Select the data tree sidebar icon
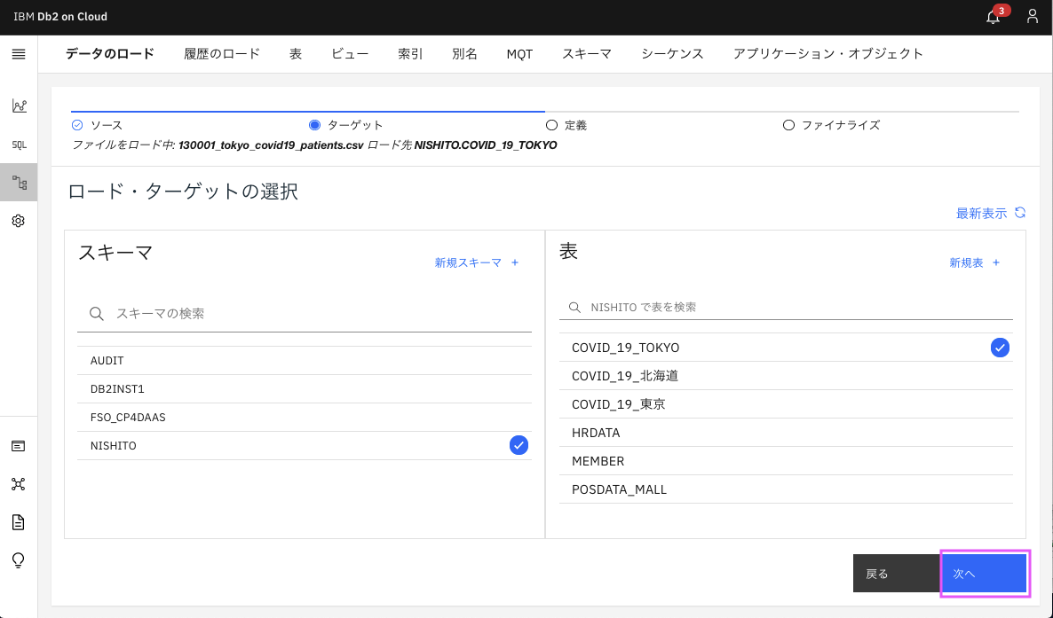This screenshot has height=618, width=1053. coord(20,183)
